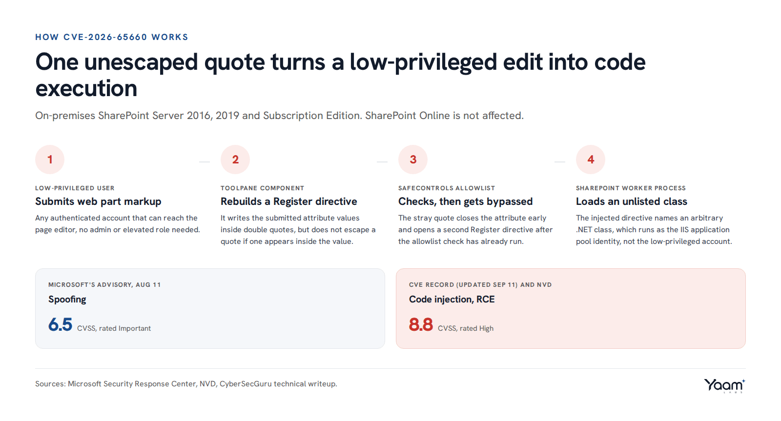781x421 pixels.
Task: Click the 'Loads an unlisted class' heading
Action: [632, 201]
